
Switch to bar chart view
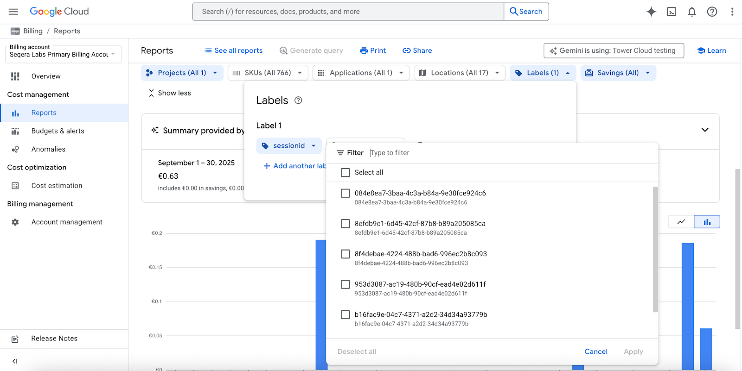[x=707, y=222]
